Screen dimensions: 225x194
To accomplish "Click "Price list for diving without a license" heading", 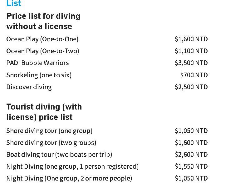I will [43, 21].
